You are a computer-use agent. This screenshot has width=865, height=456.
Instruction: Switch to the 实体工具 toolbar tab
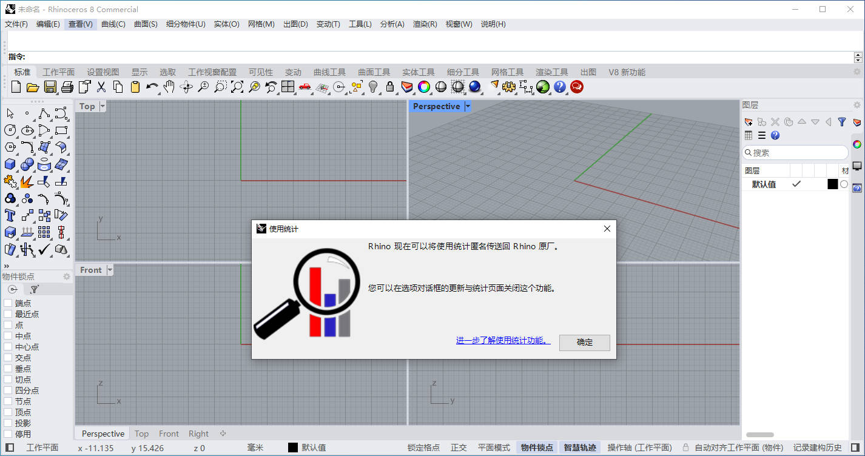point(419,72)
